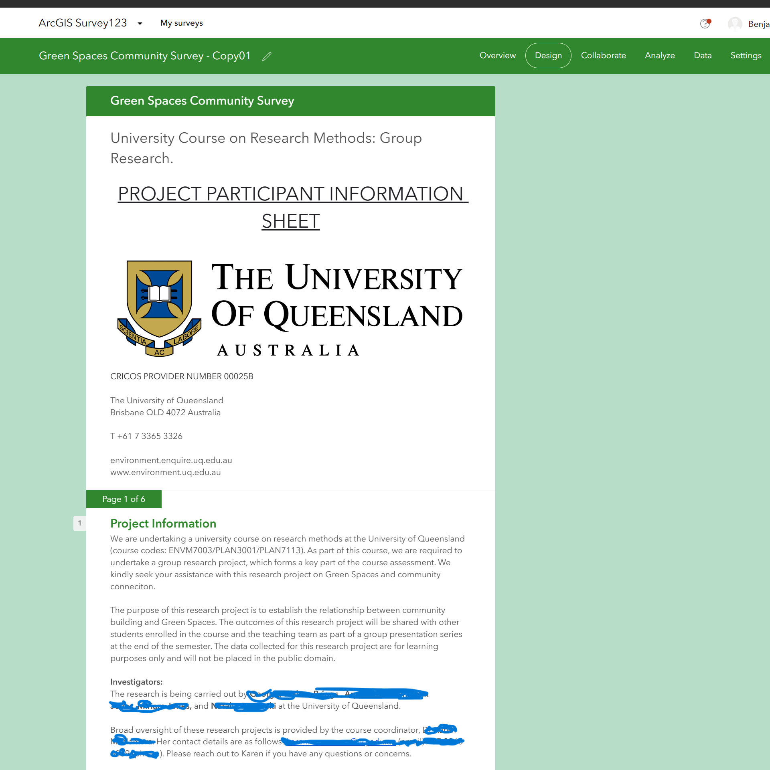The width and height of the screenshot is (770, 770).
Task: Click the University Course on Research Methods description
Action: click(266, 148)
